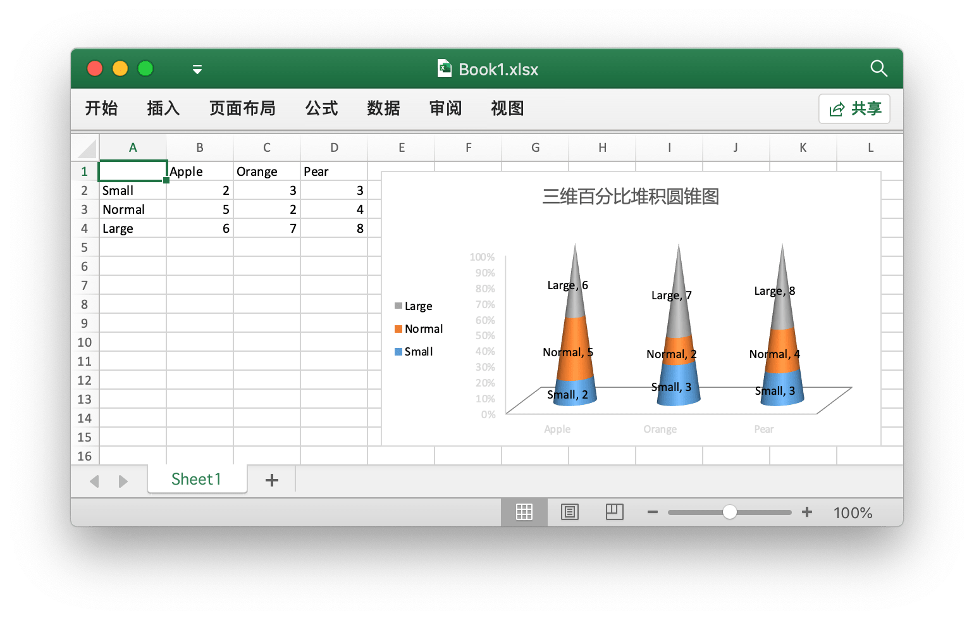
Task: Click the Apple cell in B1
Action: (200, 171)
